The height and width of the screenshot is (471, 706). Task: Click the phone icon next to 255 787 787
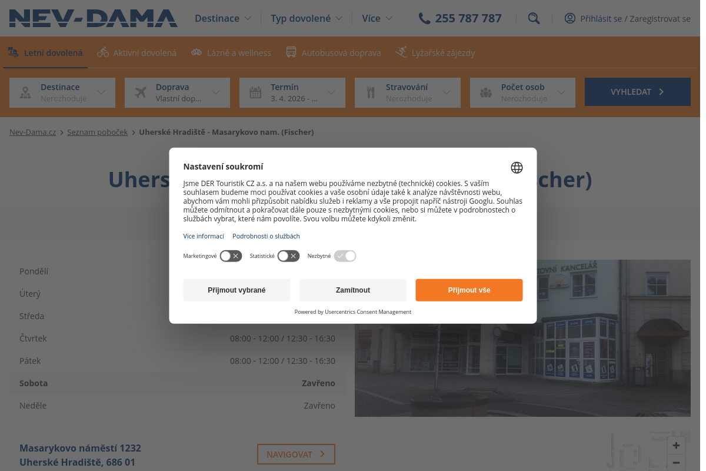click(424, 18)
